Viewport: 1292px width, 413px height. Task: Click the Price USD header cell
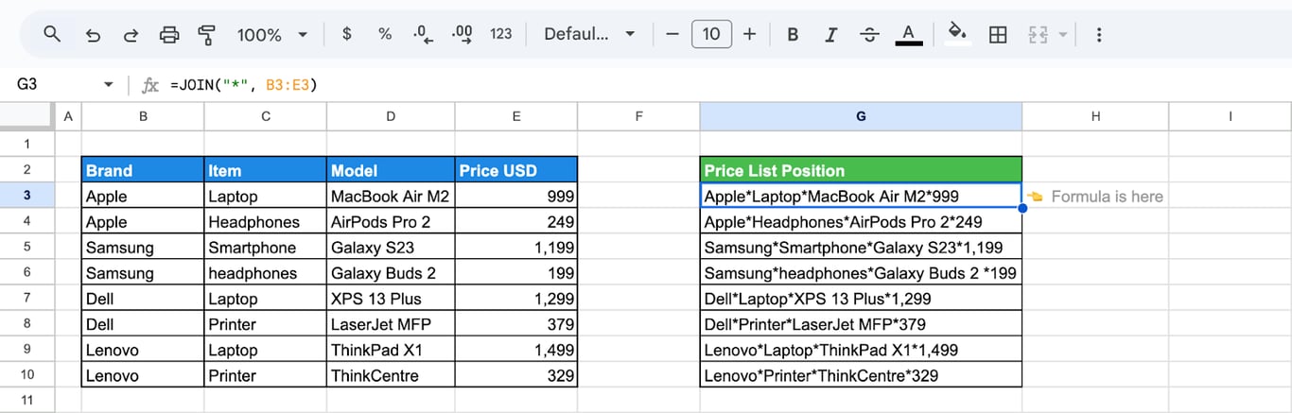pyautogui.click(x=516, y=170)
